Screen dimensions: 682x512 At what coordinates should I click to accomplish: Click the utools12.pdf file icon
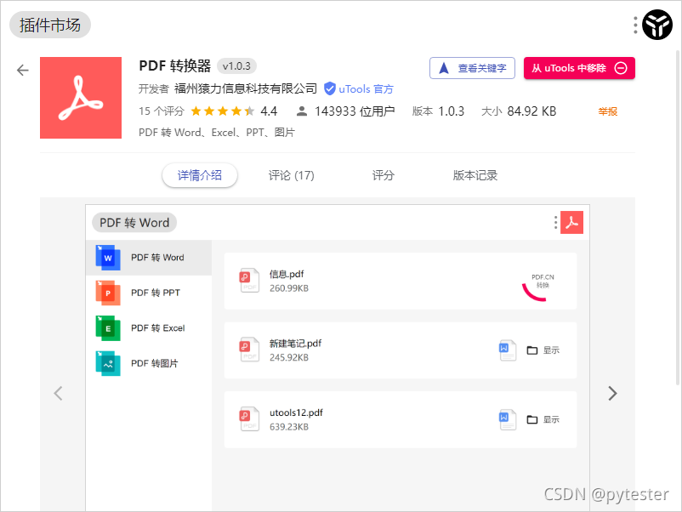click(x=249, y=419)
